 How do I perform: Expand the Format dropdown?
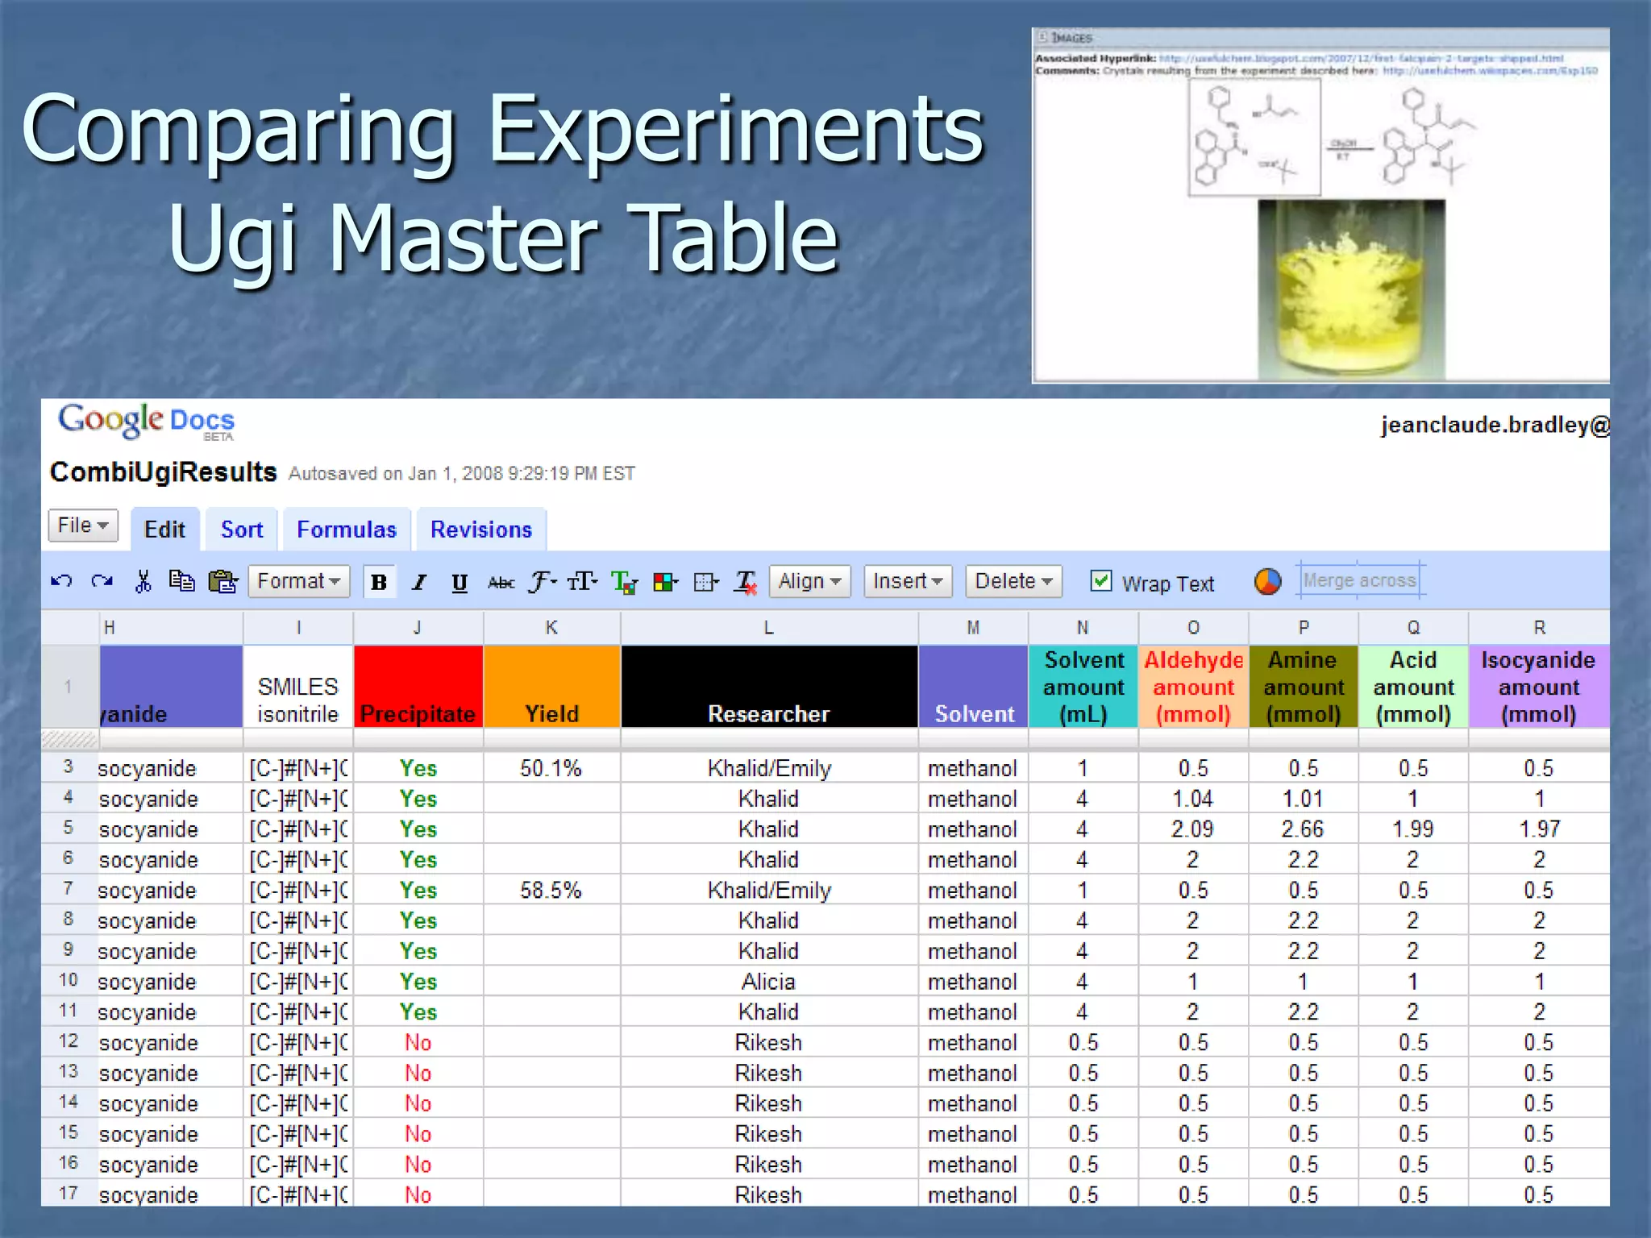click(298, 581)
